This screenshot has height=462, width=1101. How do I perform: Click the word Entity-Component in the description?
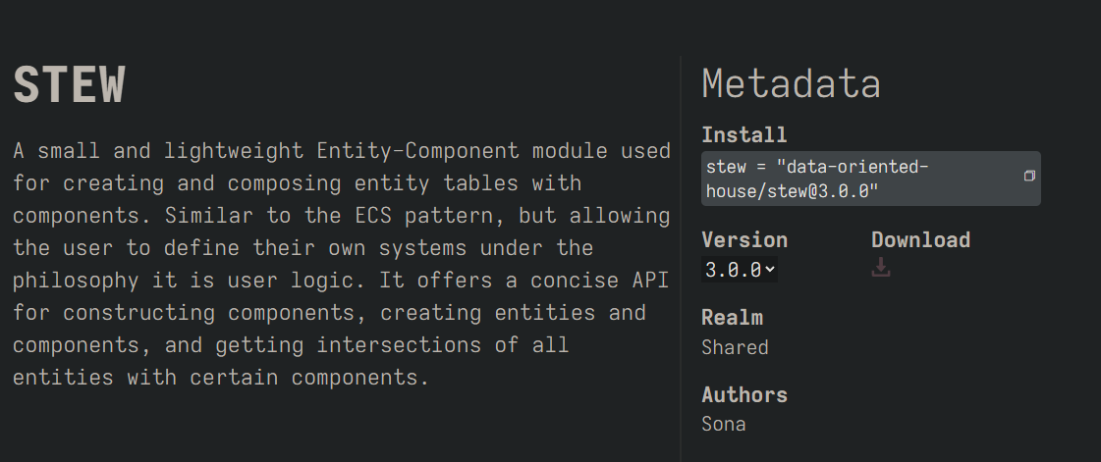pos(417,151)
